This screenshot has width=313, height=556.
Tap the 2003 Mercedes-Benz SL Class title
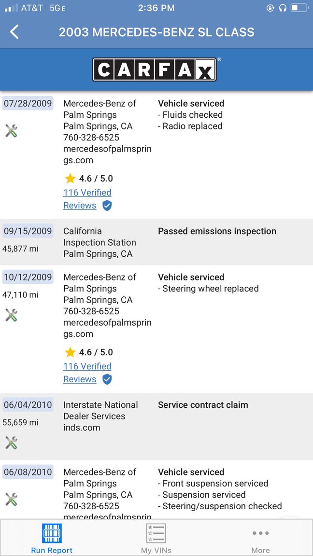[156, 32]
